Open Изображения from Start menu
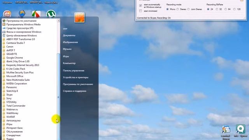The width and height of the screenshot is (249, 140). (x=70, y=42)
